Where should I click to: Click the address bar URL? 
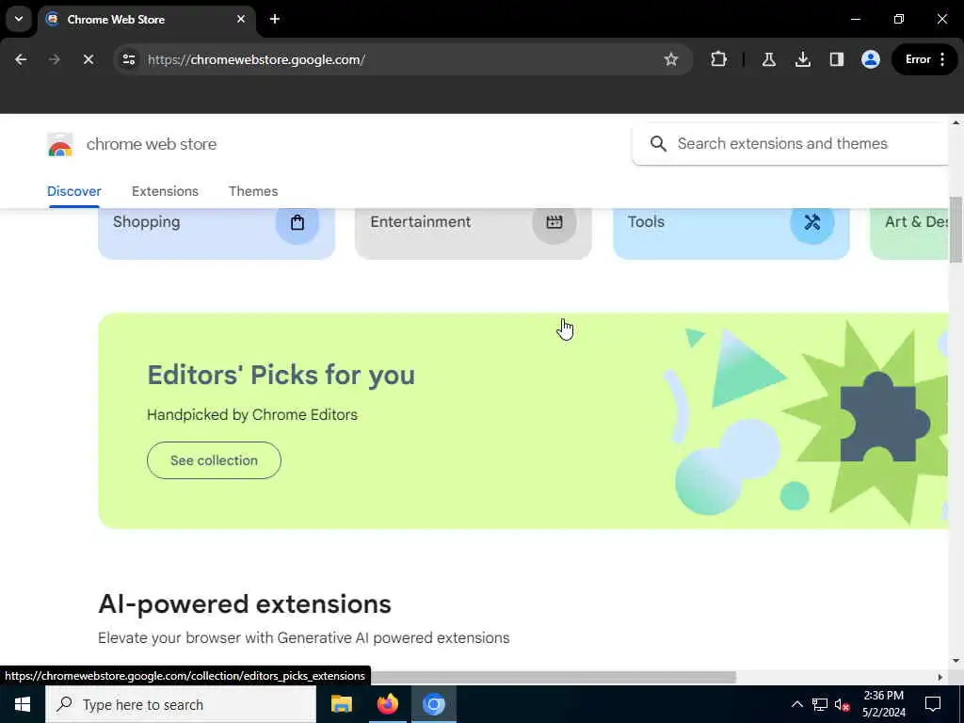coord(256,59)
